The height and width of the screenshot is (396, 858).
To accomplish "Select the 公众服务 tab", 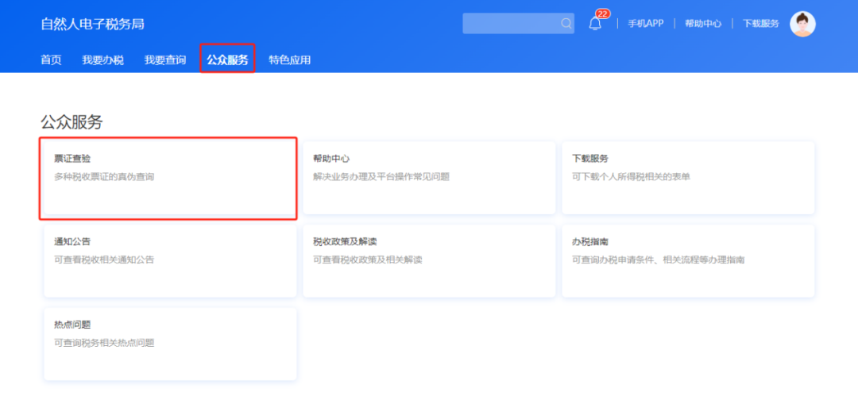I will coord(228,60).
